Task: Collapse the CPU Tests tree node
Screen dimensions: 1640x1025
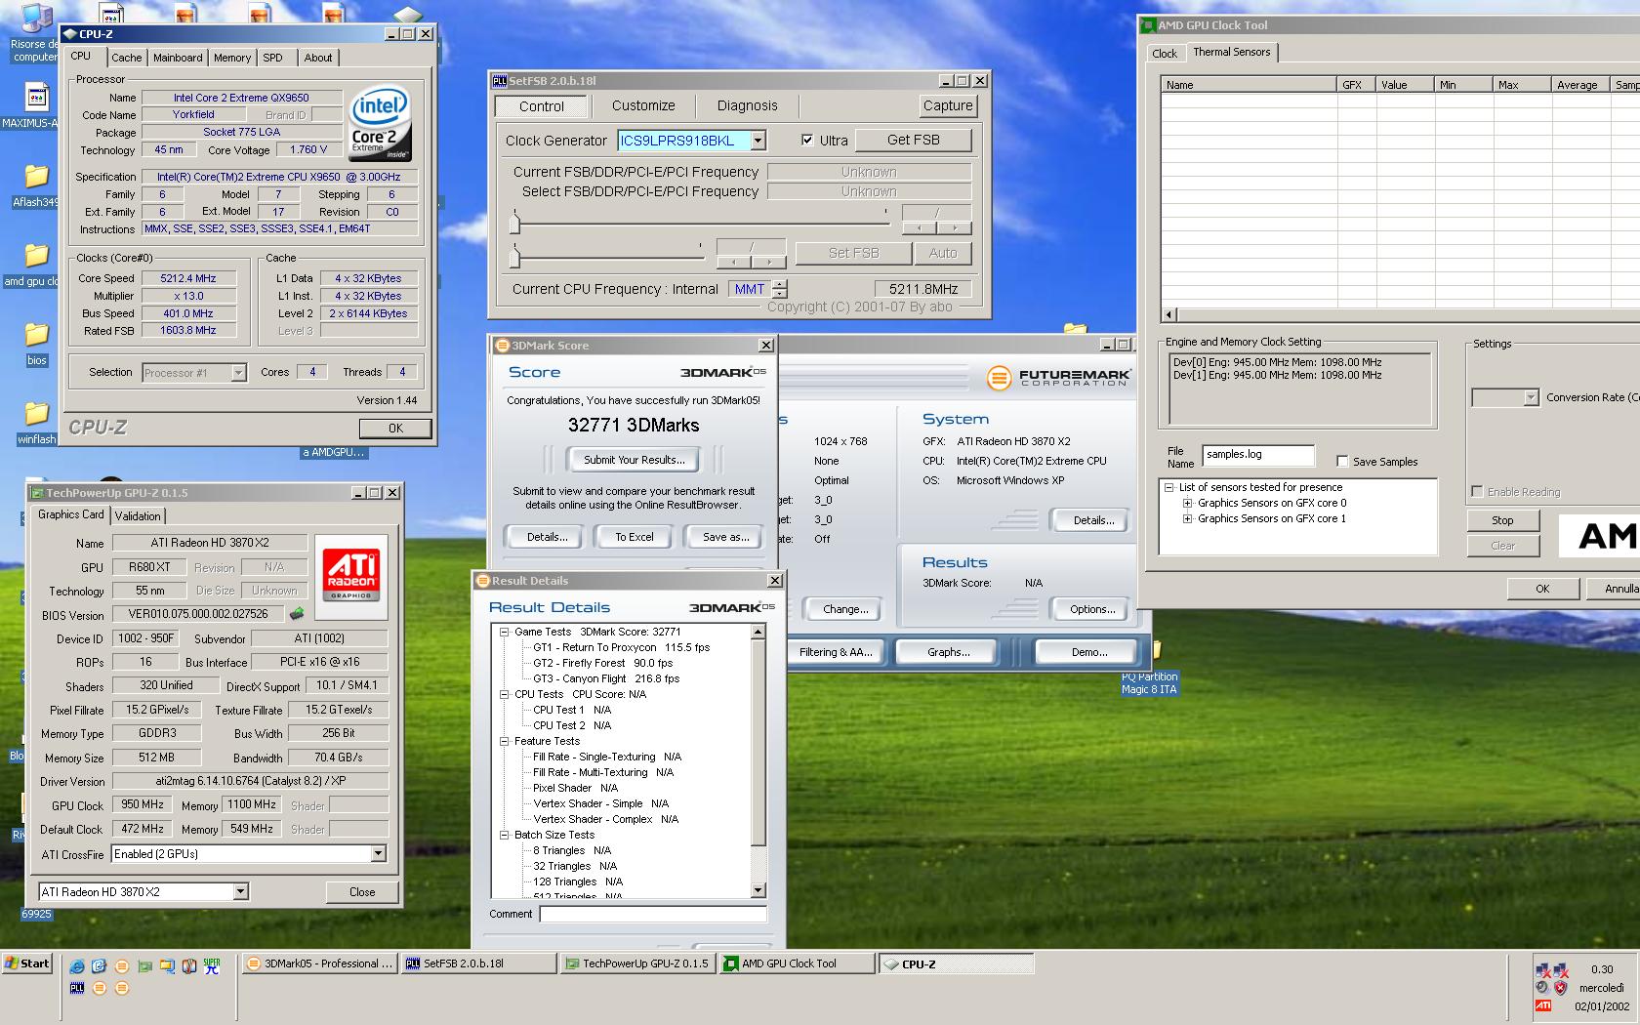Action: tap(505, 694)
